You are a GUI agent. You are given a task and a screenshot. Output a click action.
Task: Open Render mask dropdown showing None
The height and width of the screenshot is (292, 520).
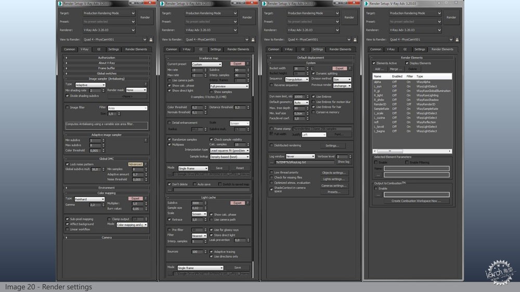[136, 90]
